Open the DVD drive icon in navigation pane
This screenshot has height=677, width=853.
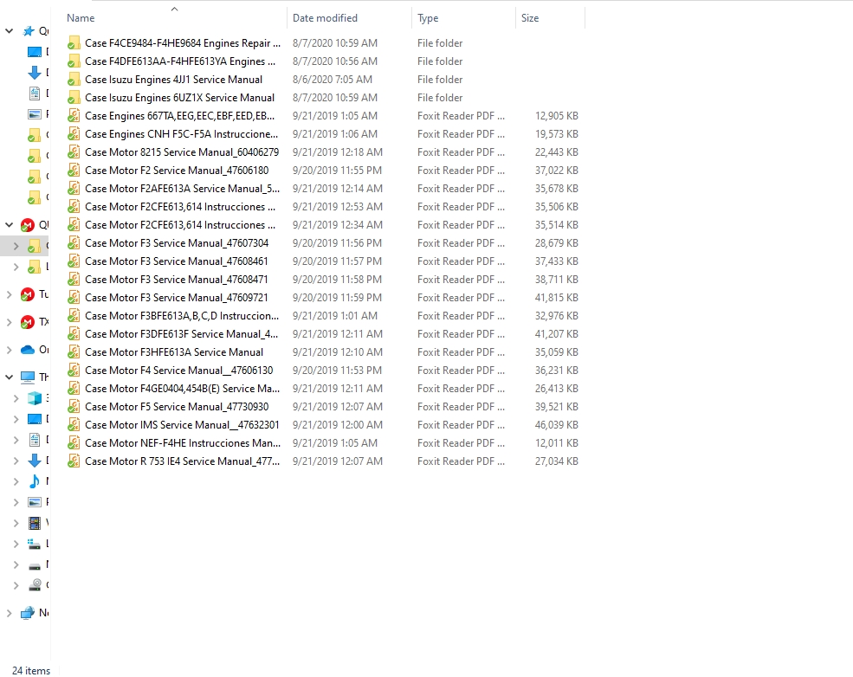coord(35,585)
